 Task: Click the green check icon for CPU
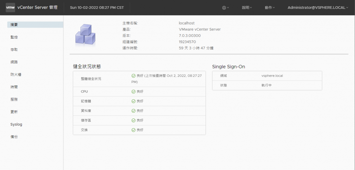(x=133, y=92)
